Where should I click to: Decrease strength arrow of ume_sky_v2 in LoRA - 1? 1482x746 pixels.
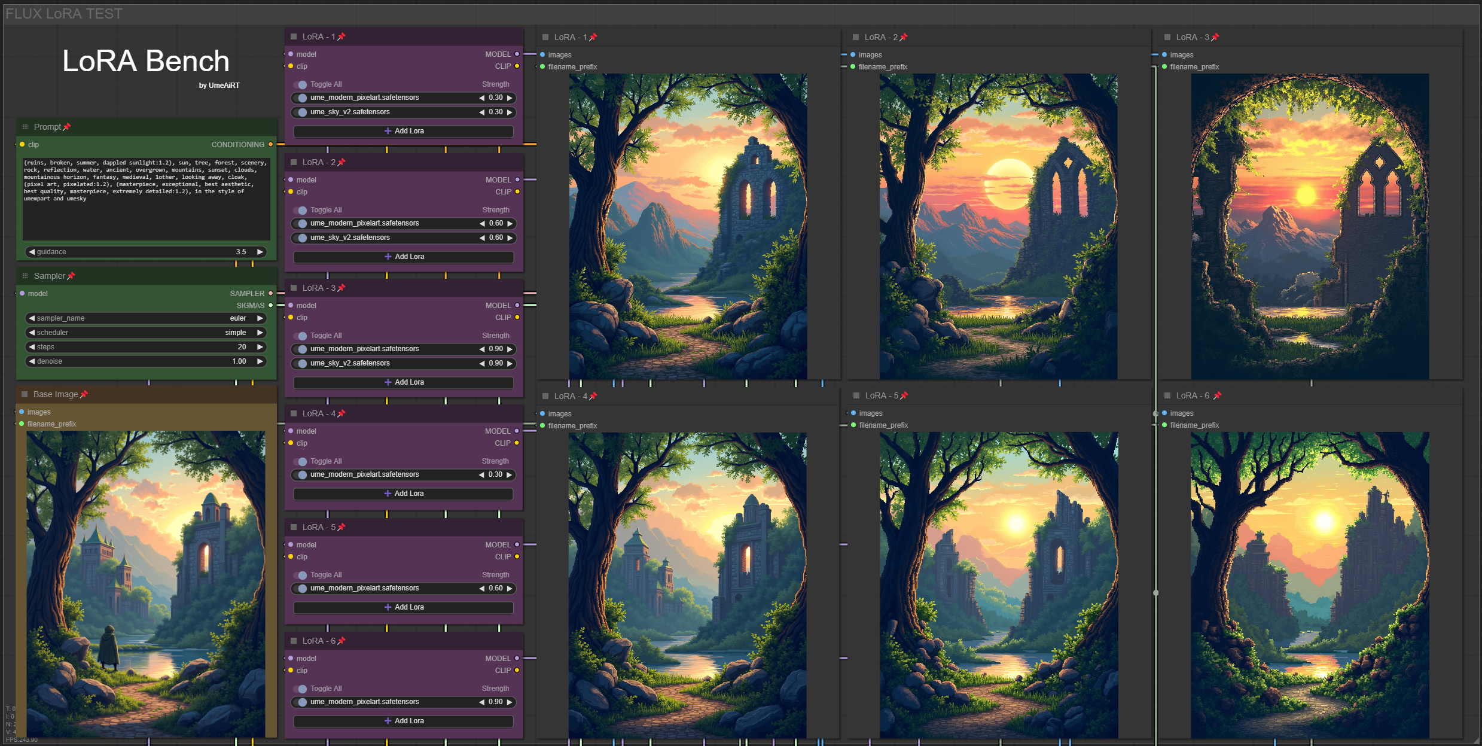[x=481, y=112]
